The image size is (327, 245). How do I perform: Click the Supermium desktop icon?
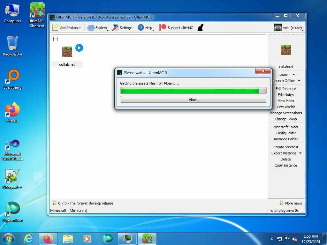point(12,212)
